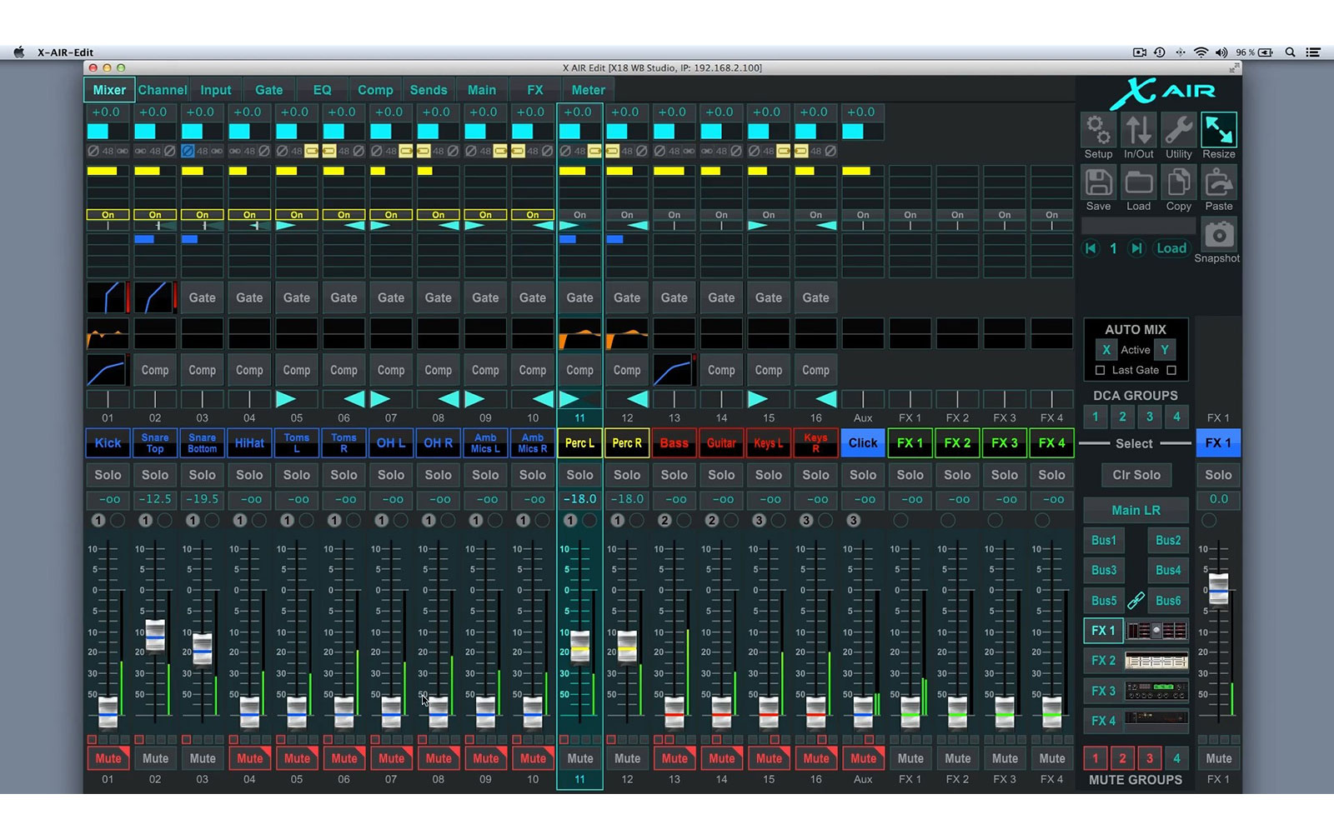Click the snapshot Load button
Image resolution: width=1334 pixels, height=839 pixels.
tap(1171, 248)
